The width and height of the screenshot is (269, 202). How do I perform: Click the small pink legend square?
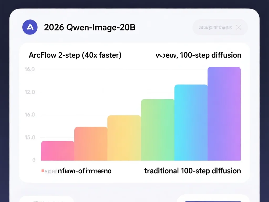(43, 171)
